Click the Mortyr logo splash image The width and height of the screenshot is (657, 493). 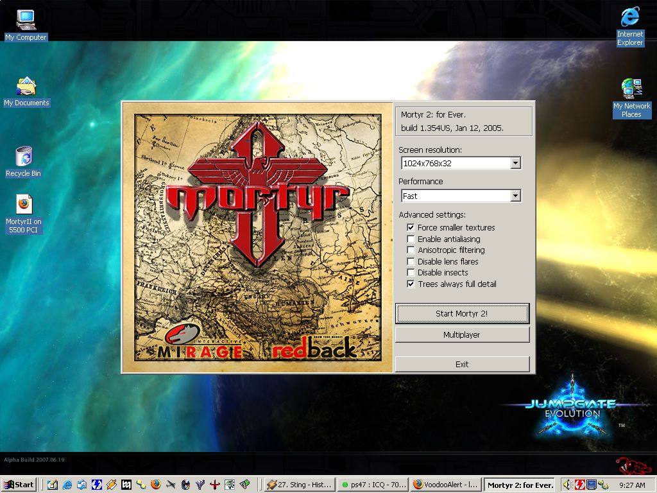(258, 238)
